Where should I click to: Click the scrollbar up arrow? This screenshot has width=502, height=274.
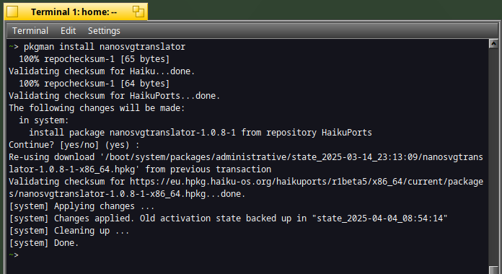point(493,44)
